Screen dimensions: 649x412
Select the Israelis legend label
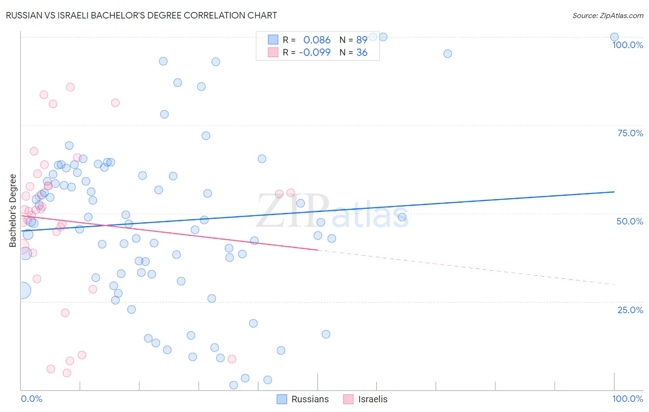(373, 399)
